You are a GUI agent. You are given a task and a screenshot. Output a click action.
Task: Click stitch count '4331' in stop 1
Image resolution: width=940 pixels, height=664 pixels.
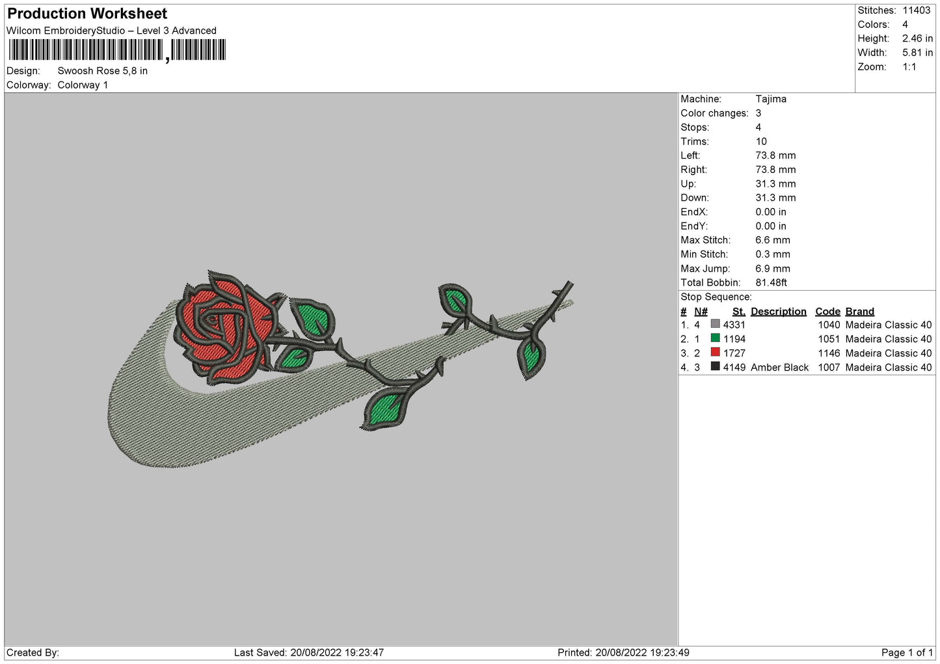[734, 325]
